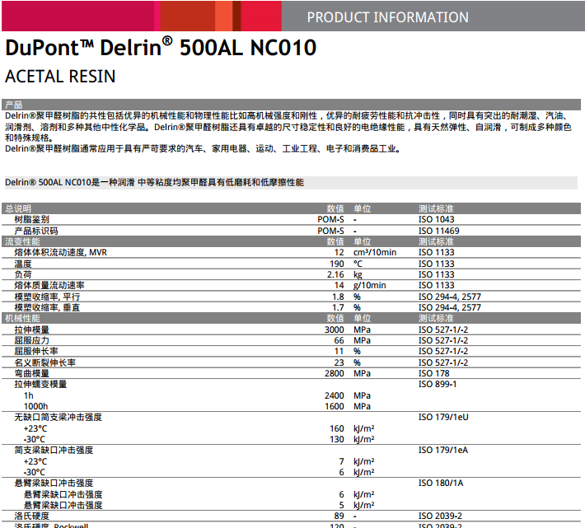Viewport: 585px width, 528px height.
Task: Click the value 2400
Action: click(335, 395)
